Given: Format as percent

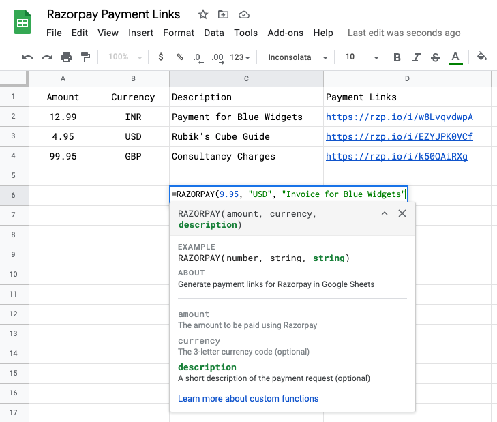Looking at the screenshot, I should click(180, 57).
